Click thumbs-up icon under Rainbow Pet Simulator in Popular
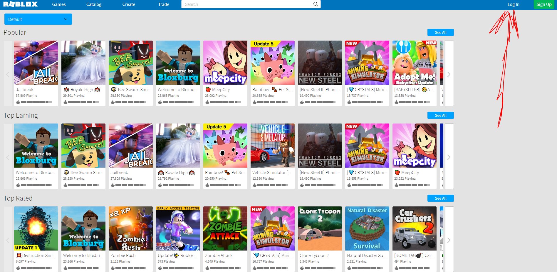This screenshot has height=272, width=557. (255, 102)
